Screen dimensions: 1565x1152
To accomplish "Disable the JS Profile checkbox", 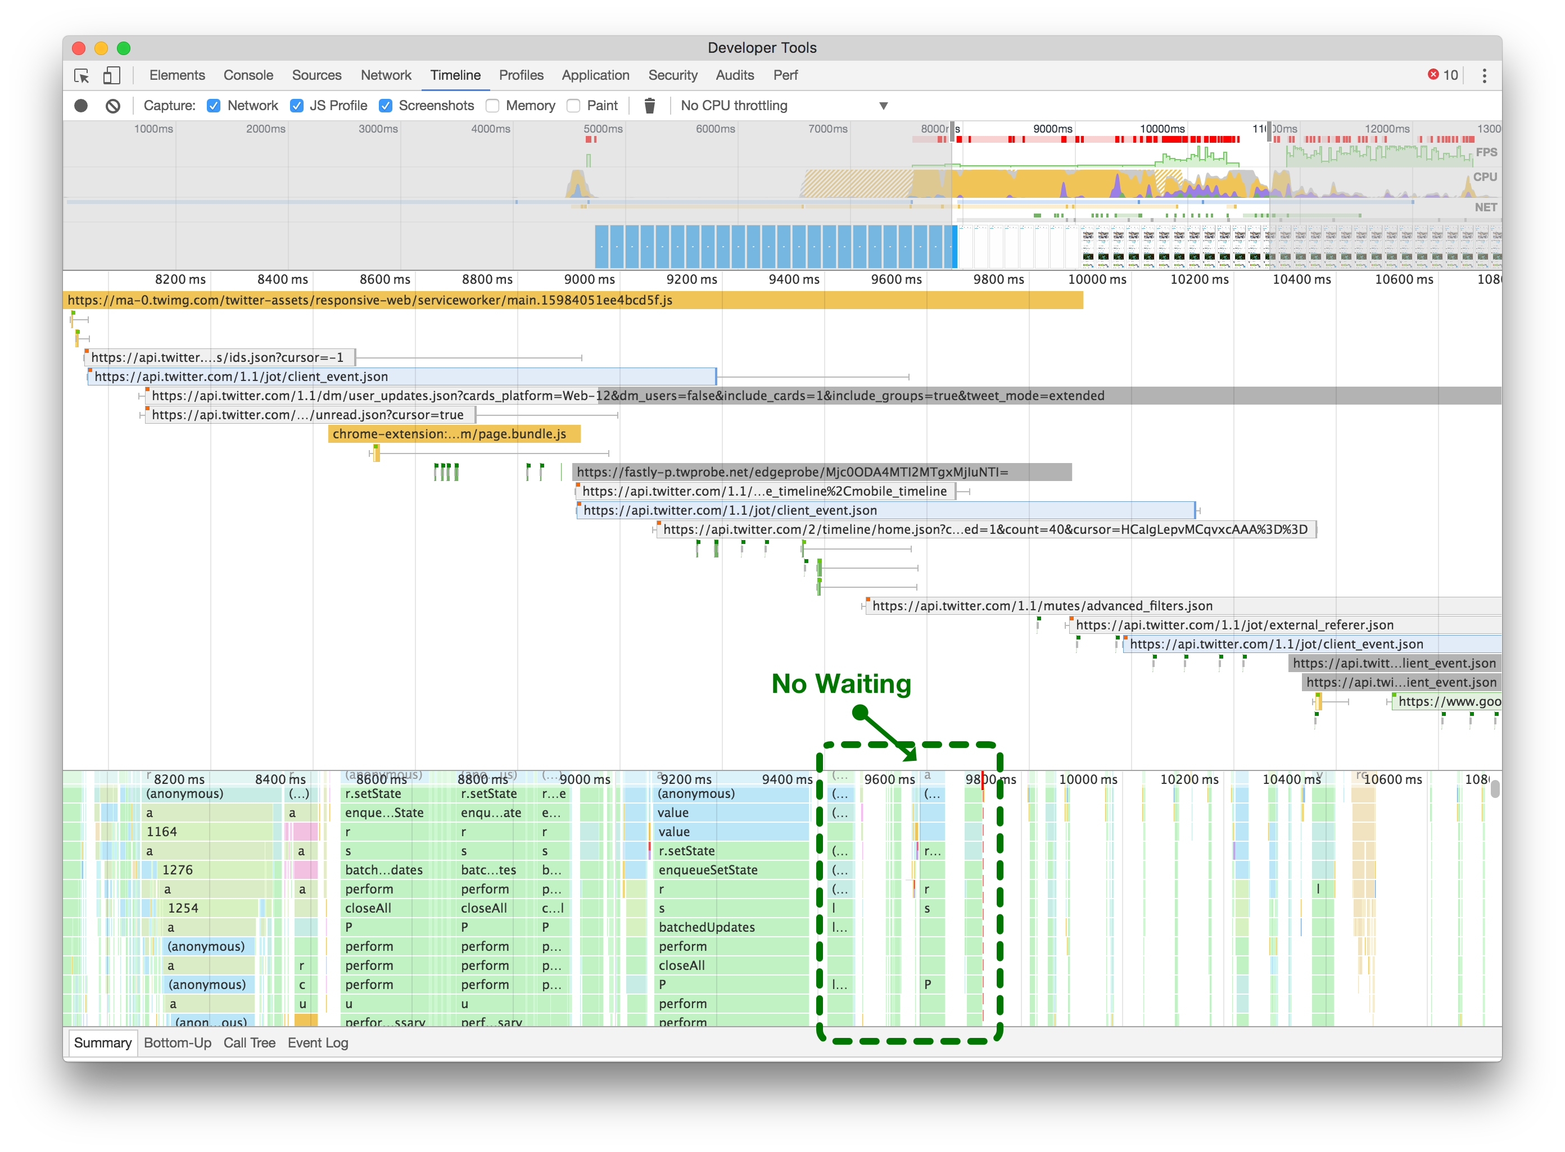I will (x=297, y=106).
